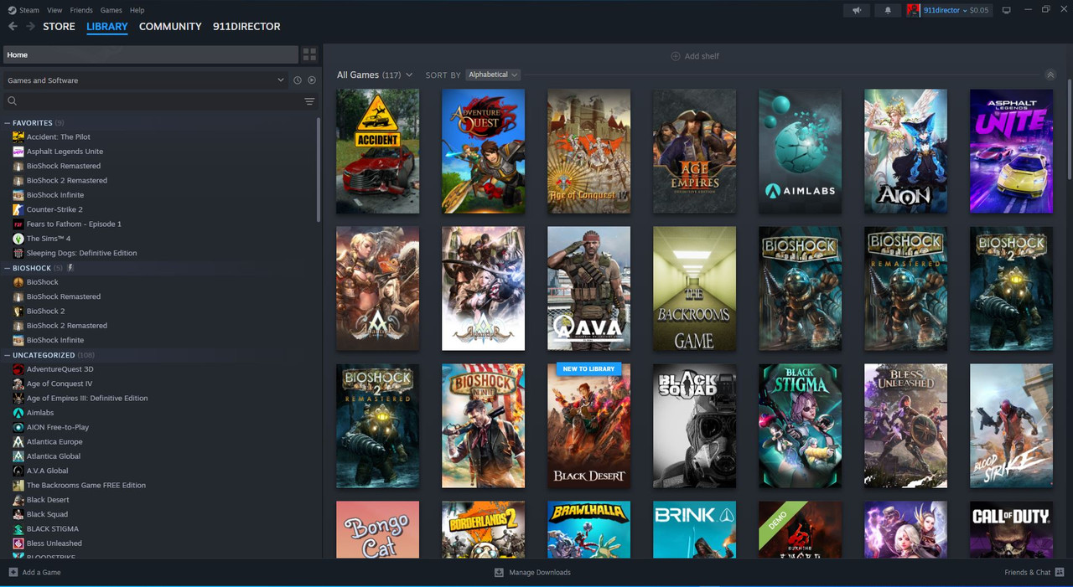The image size is (1073, 587).
Task: Click Friends & Chat label
Action: coord(1027,573)
